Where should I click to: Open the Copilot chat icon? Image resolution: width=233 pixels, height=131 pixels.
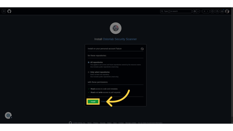coord(195,11)
